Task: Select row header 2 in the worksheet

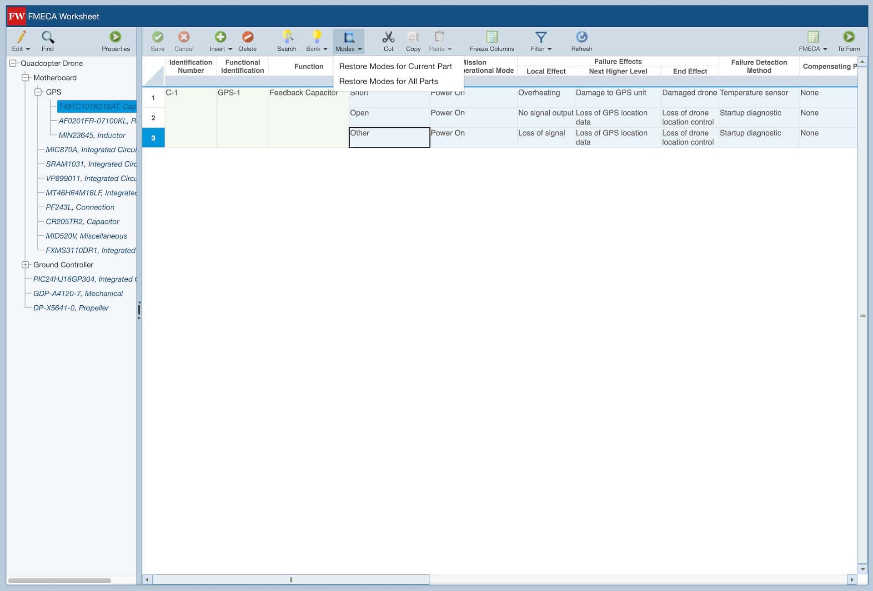Action: click(x=153, y=118)
